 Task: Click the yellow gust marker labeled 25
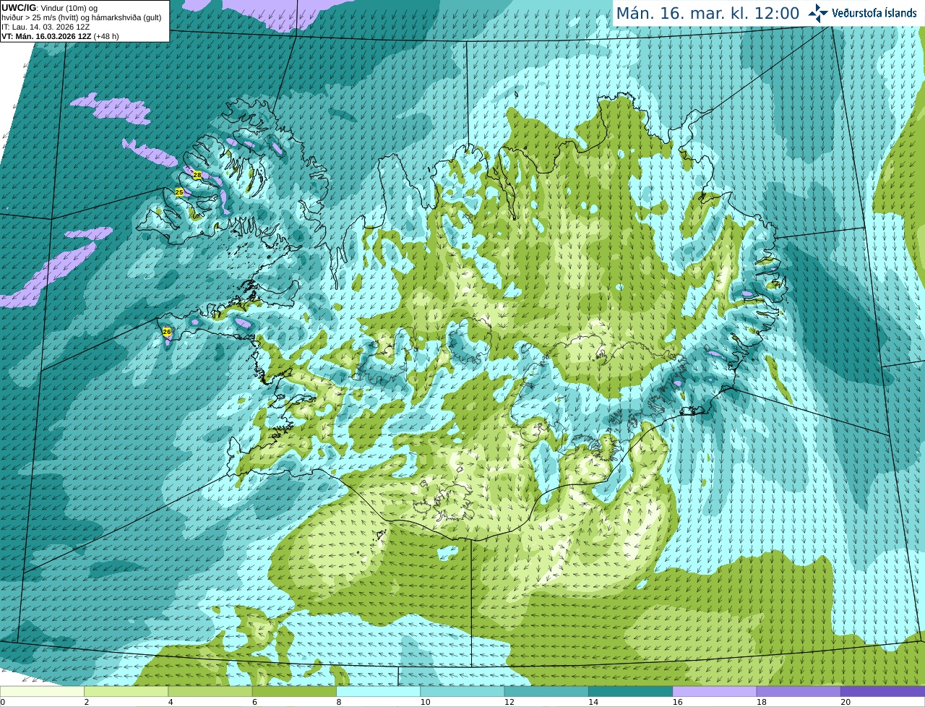(x=179, y=192)
